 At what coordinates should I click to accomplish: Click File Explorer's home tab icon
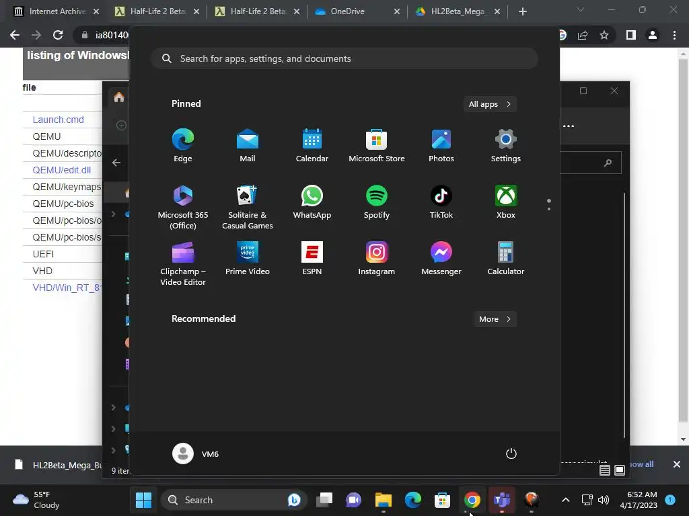click(x=119, y=97)
